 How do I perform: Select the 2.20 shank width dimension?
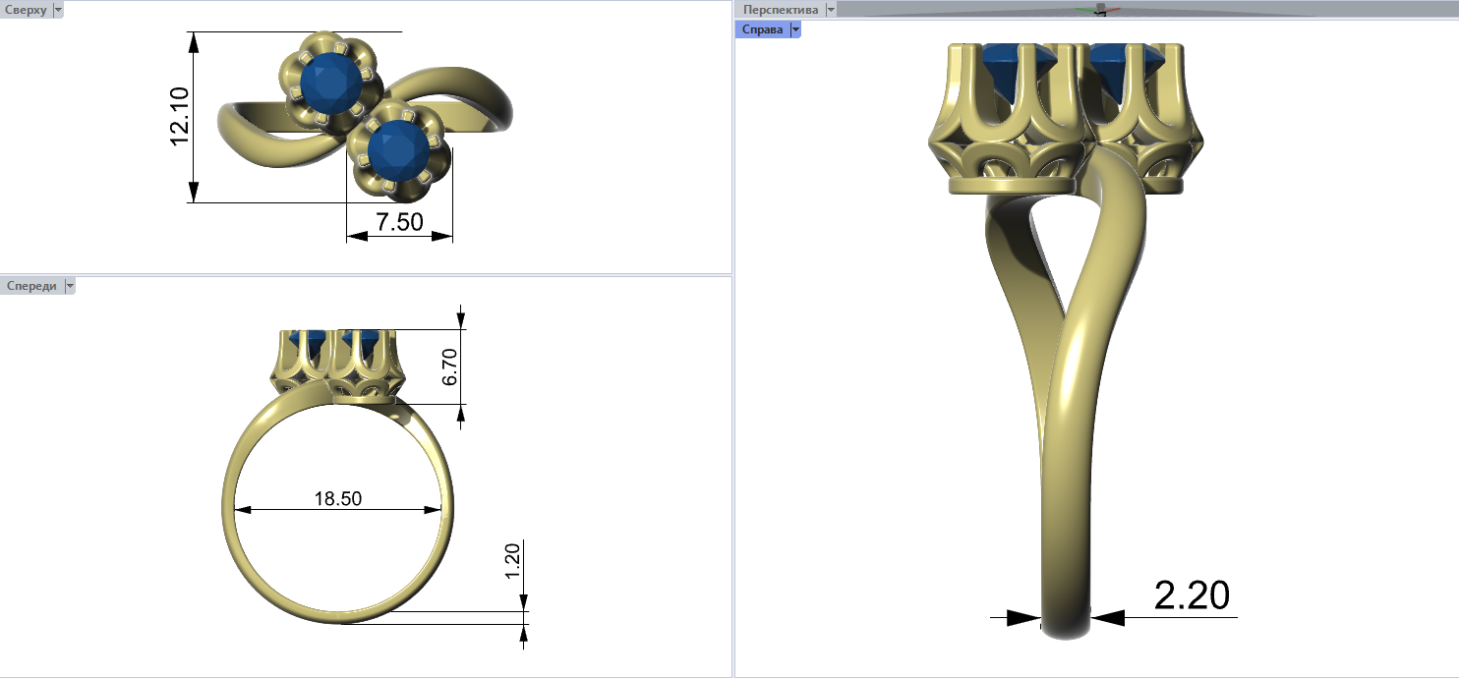click(1192, 595)
